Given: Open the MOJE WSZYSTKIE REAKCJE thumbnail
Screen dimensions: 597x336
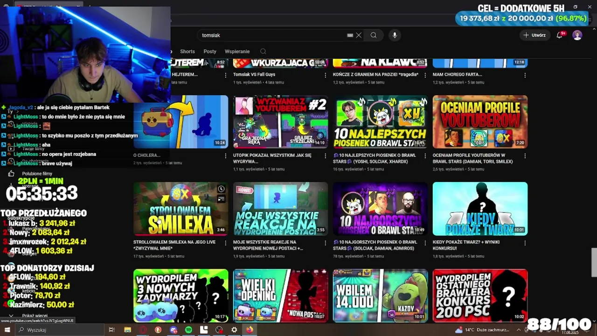Looking at the screenshot, I should 280,209.
